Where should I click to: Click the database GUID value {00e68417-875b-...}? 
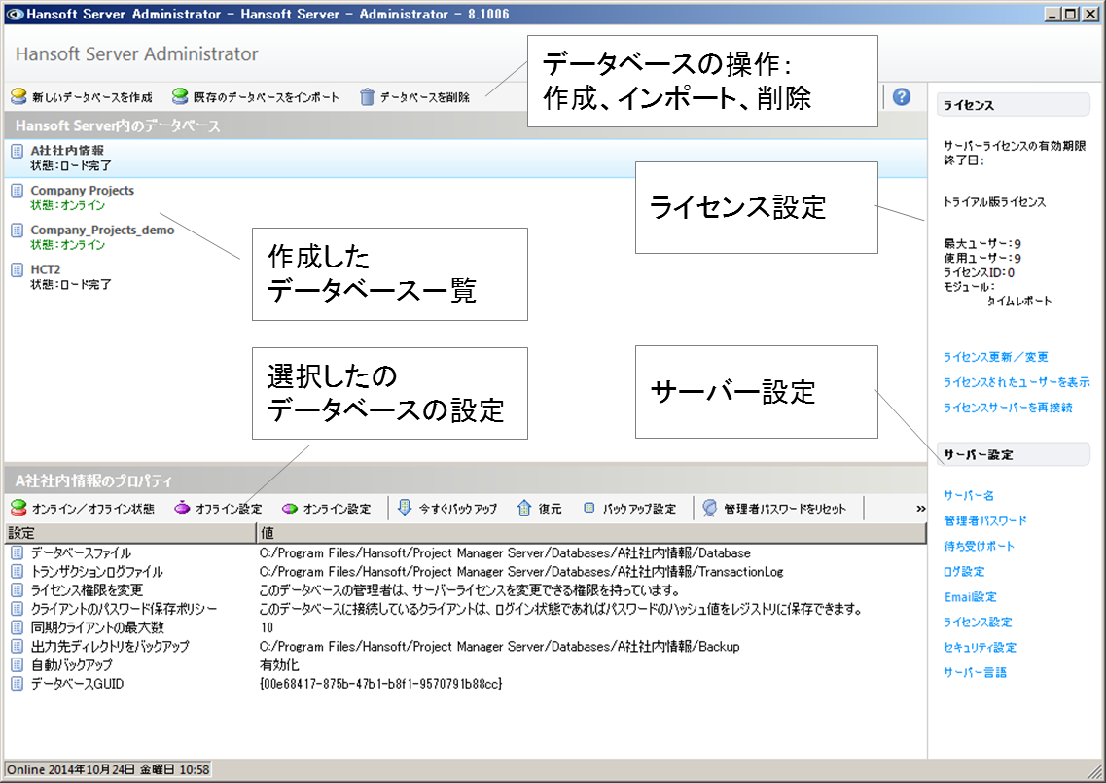(x=381, y=684)
